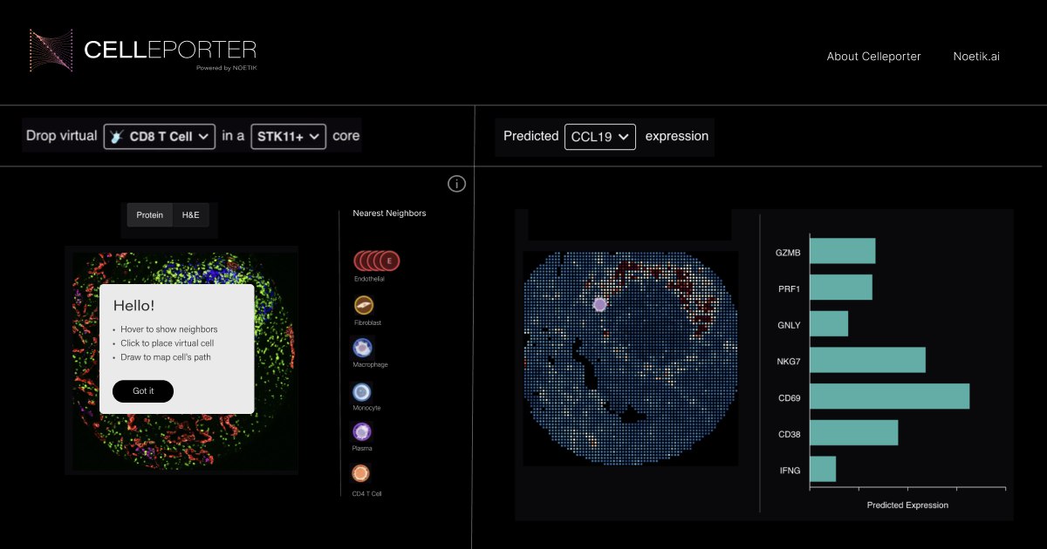
Task: Open the CD8 T Cell dropdown
Action: 160,137
